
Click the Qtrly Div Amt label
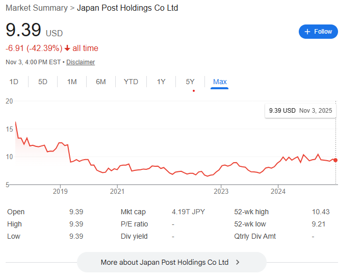pyautogui.click(x=255, y=236)
